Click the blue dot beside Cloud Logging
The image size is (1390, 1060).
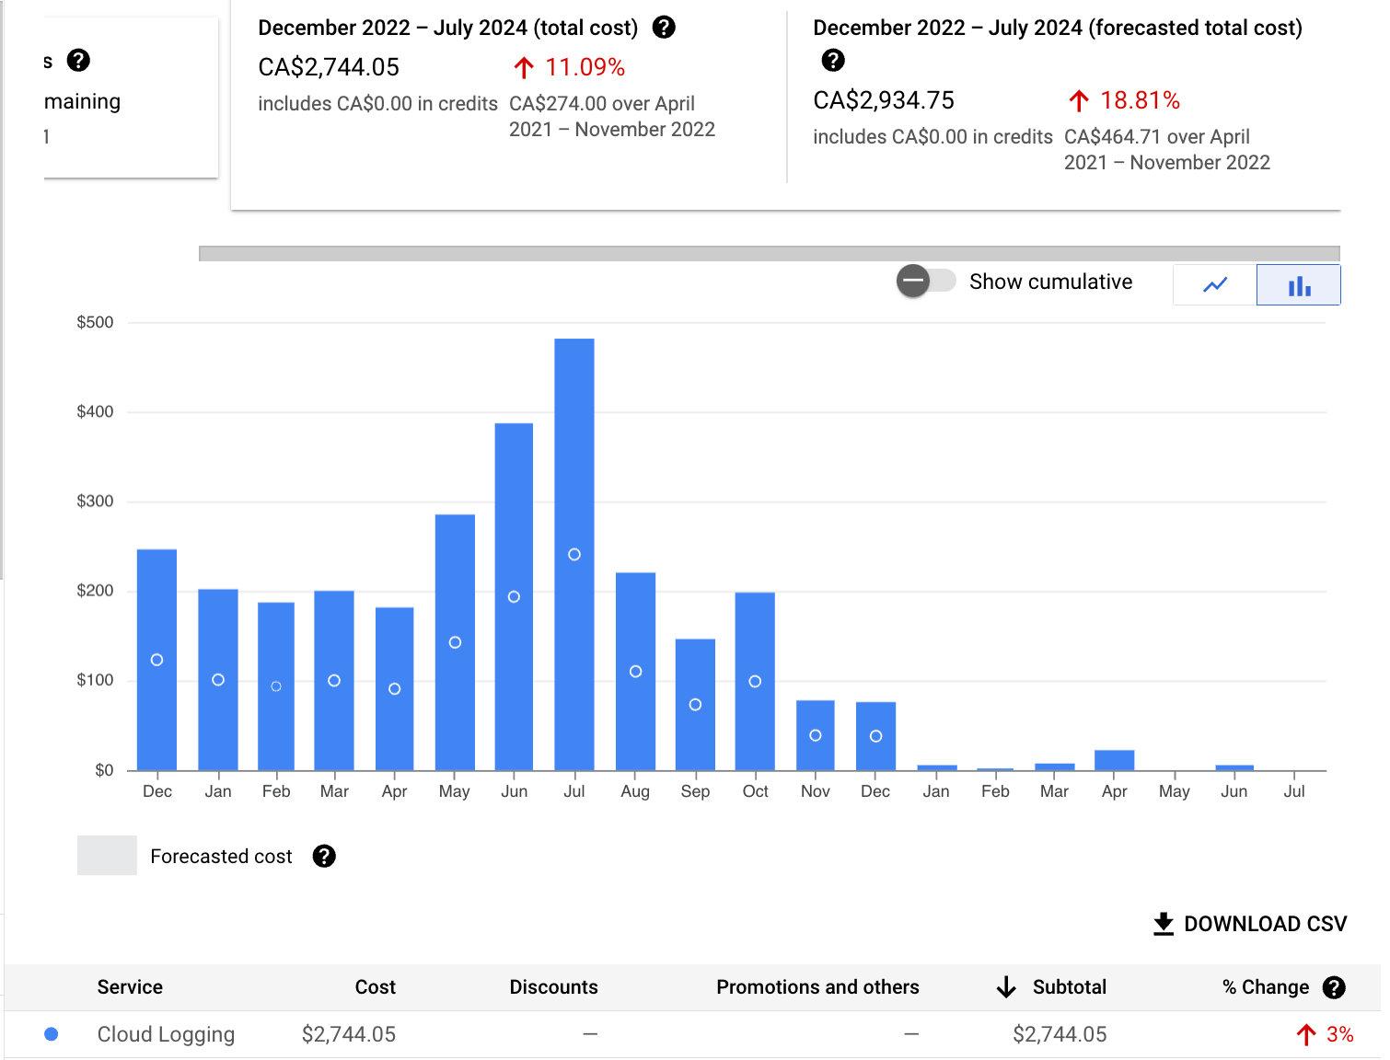click(x=52, y=1034)
